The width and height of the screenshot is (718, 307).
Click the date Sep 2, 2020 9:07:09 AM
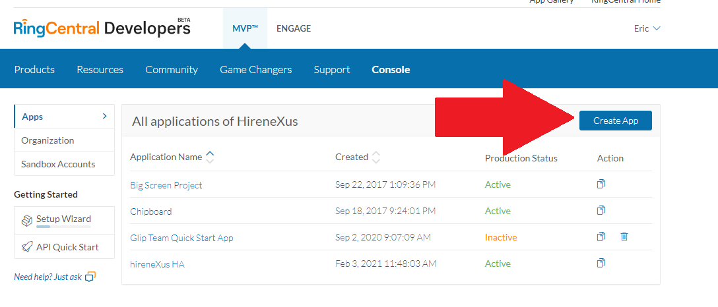coord(383,237)
